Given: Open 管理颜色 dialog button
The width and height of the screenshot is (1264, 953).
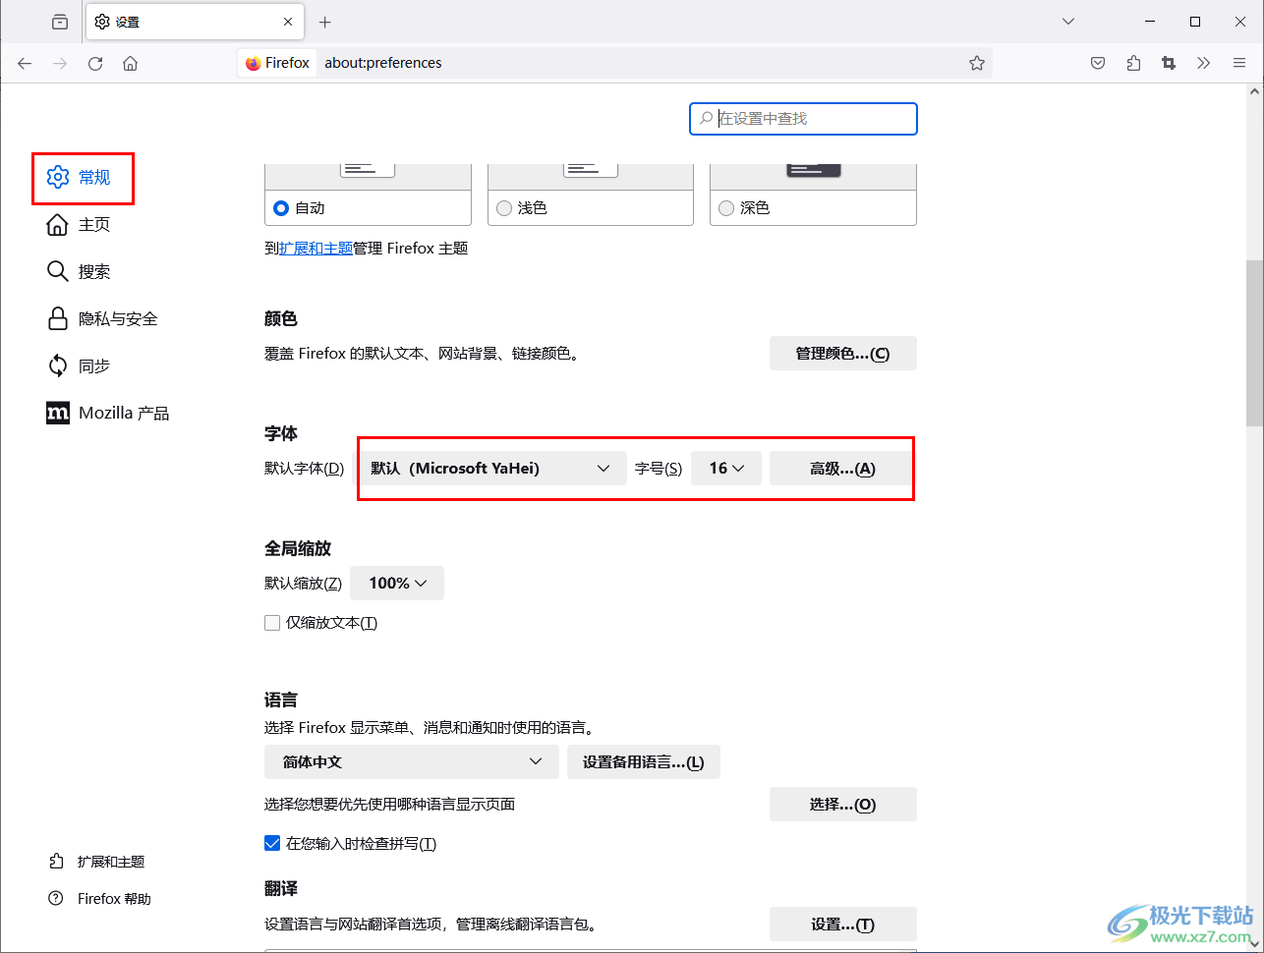Looking at the screenshot, I should pos(842,354).
